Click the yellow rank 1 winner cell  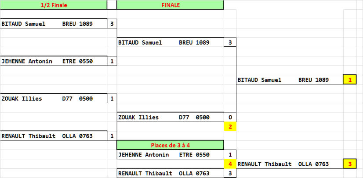[350, 80]
